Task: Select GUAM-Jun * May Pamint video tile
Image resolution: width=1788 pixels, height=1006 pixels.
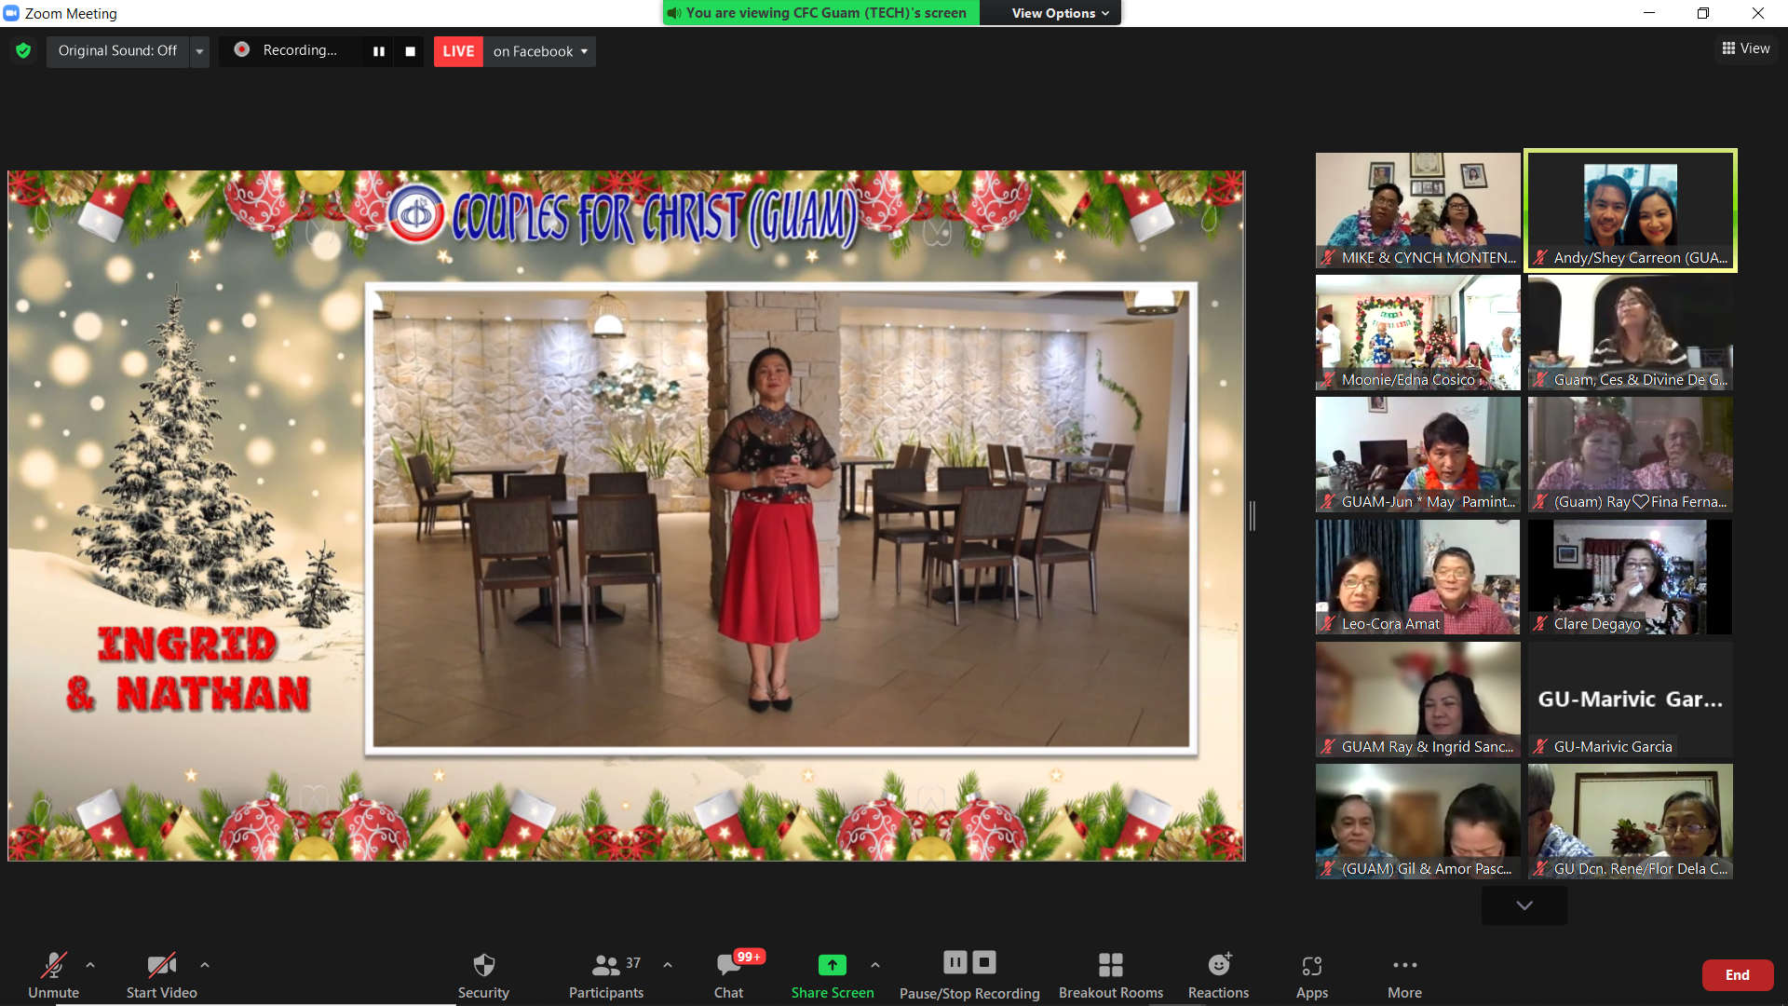Action: pos(1417,455)
